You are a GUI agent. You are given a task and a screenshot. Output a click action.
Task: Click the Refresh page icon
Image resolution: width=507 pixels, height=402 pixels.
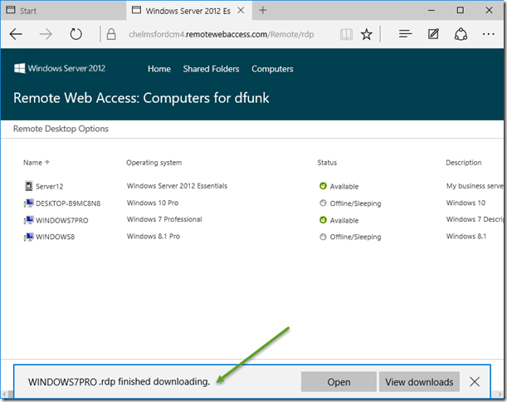(x=76, y=35)
